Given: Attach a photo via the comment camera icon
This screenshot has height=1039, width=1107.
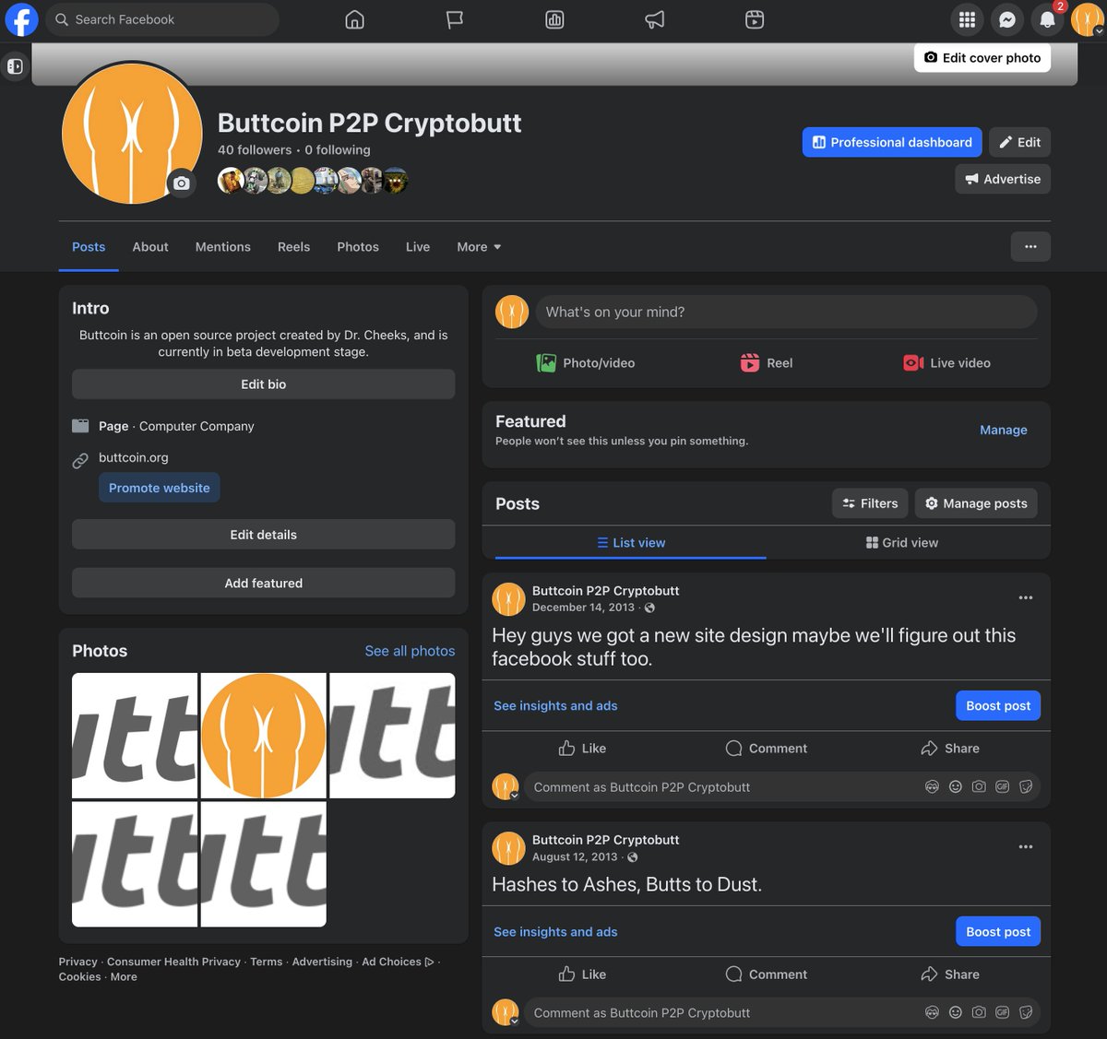Looking at the screenshot, I should (979, 786).
